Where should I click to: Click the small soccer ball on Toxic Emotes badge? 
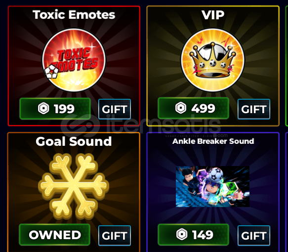point(51,72)
